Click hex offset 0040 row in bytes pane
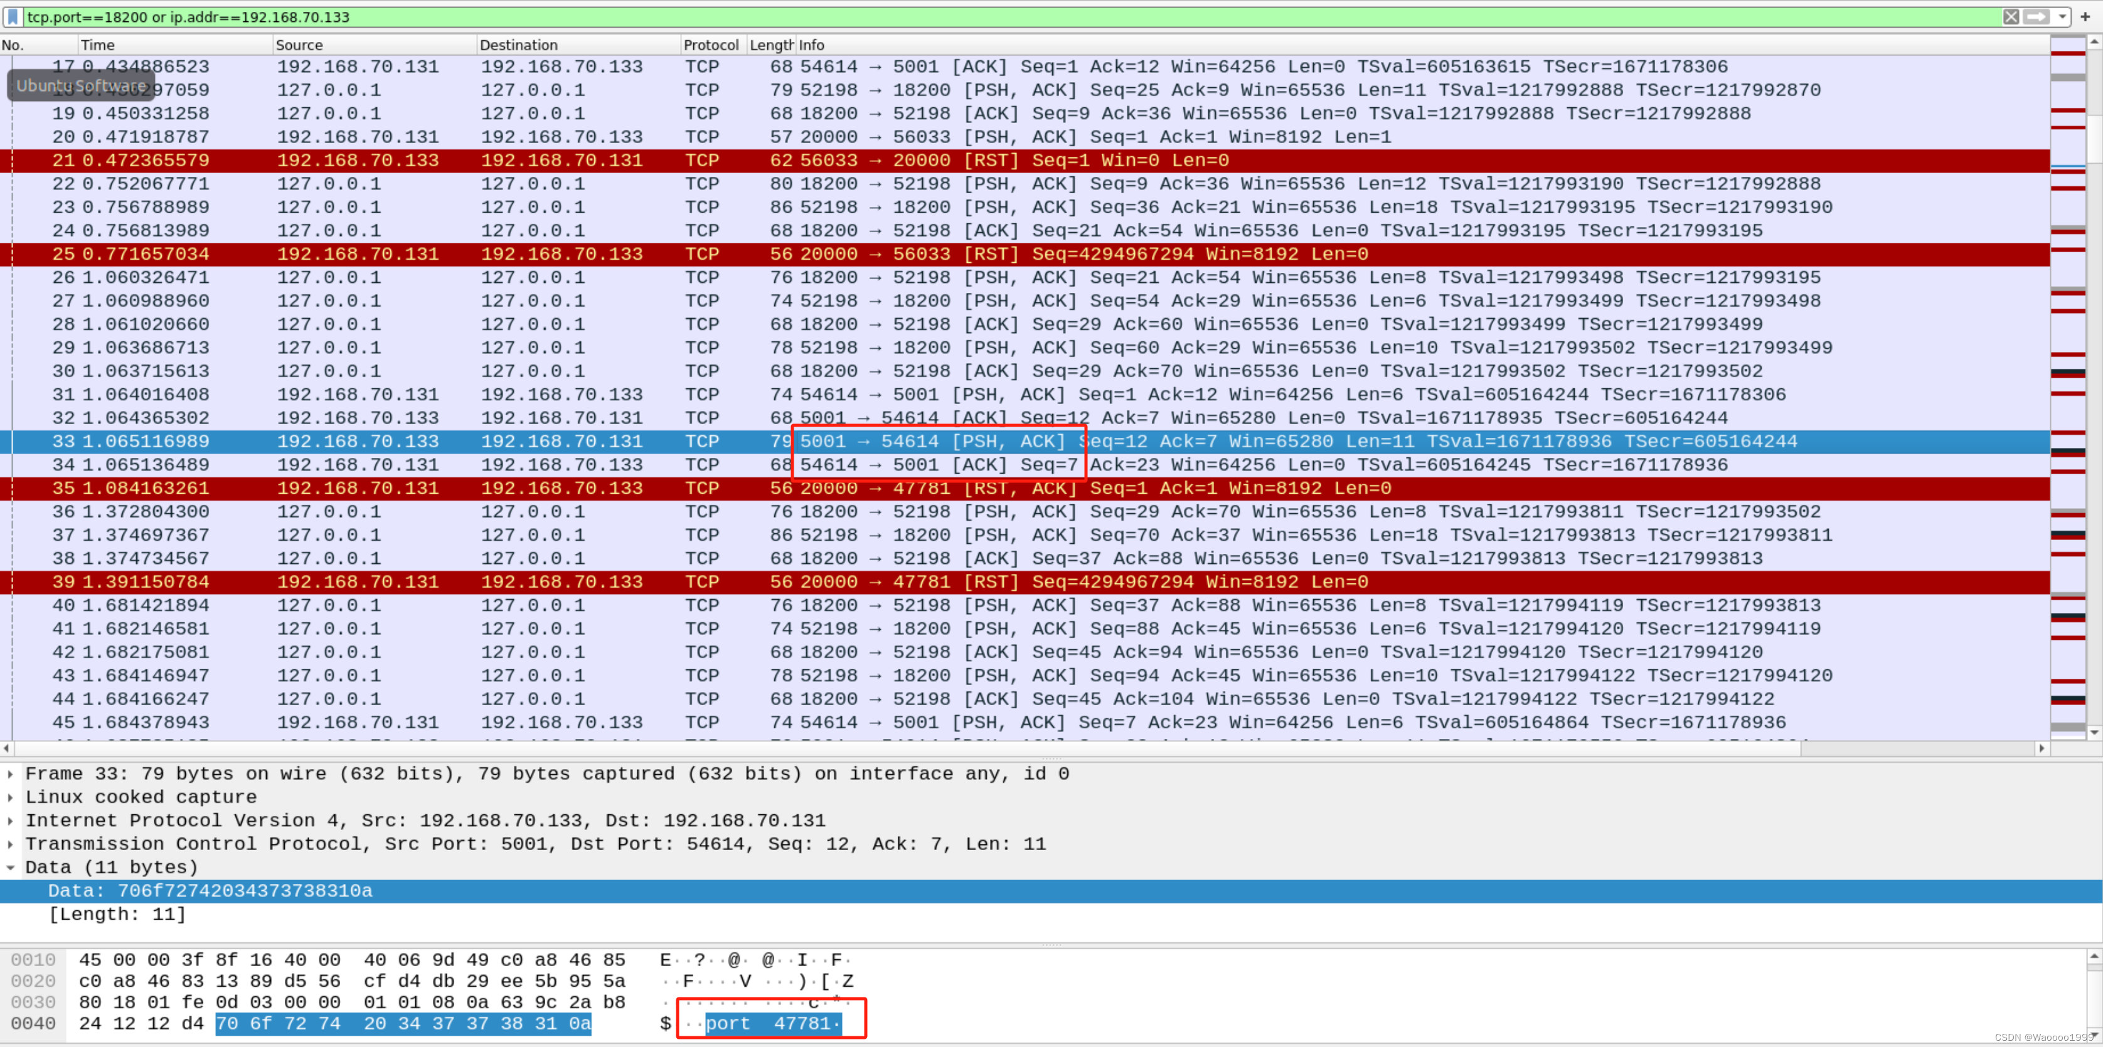Image resolution: width=2103 pixels, height=1047 pixels. 33,1023
